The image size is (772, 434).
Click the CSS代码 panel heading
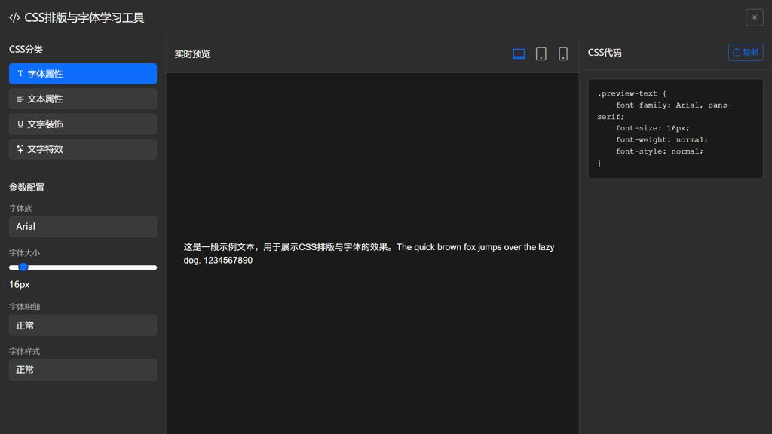click(x=605, y=53)
